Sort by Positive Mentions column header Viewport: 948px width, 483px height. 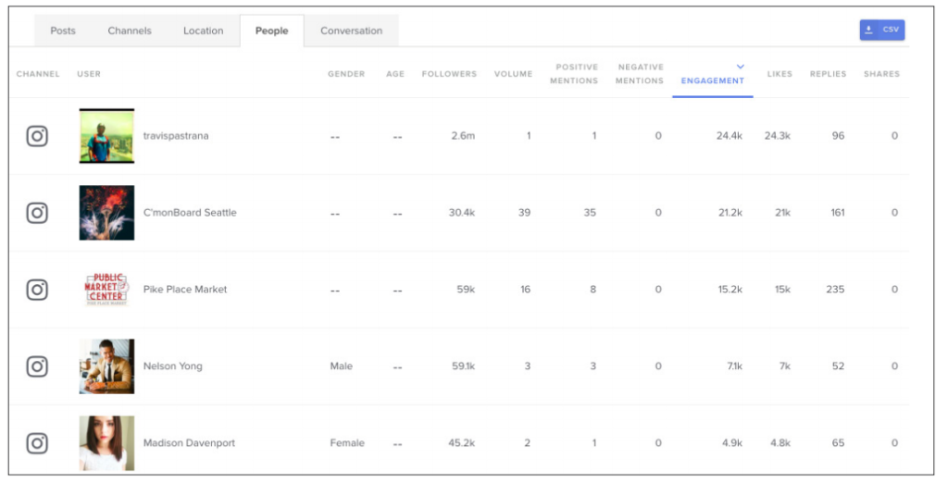[574, 74]
